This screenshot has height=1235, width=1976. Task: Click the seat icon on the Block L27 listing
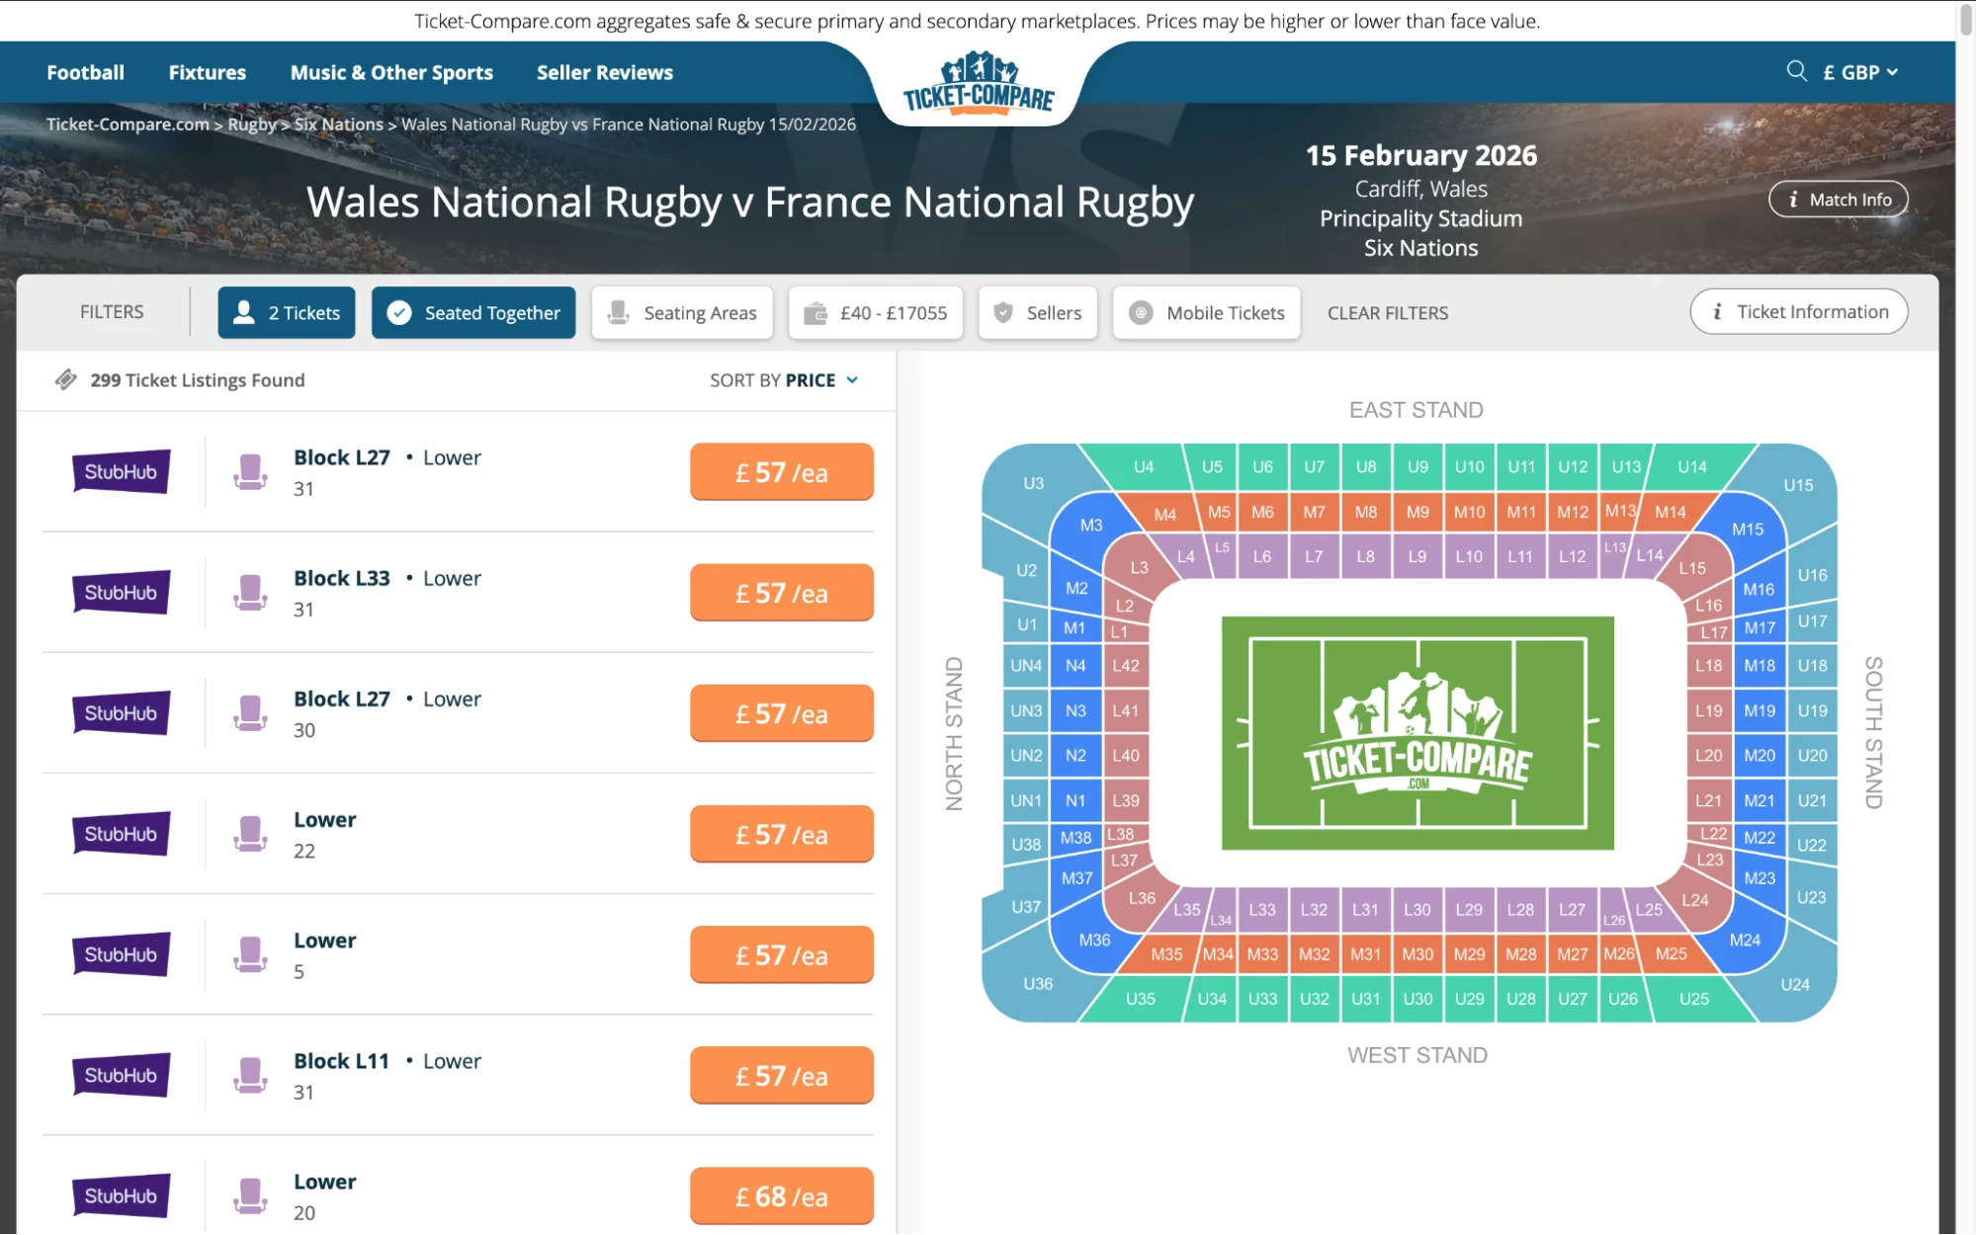(252, 471)
